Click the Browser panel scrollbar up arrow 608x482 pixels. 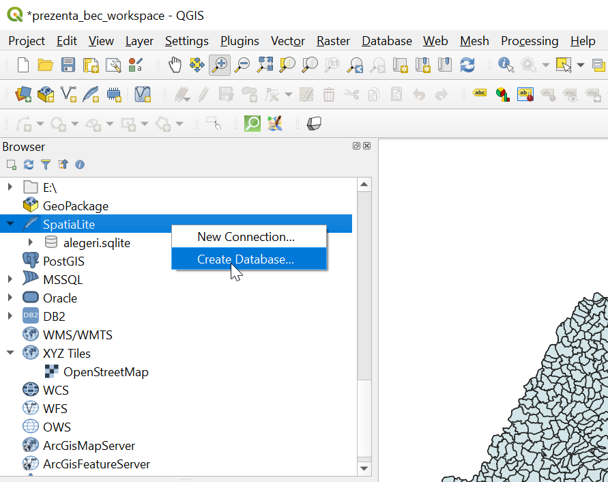click(x=364, y=184)
